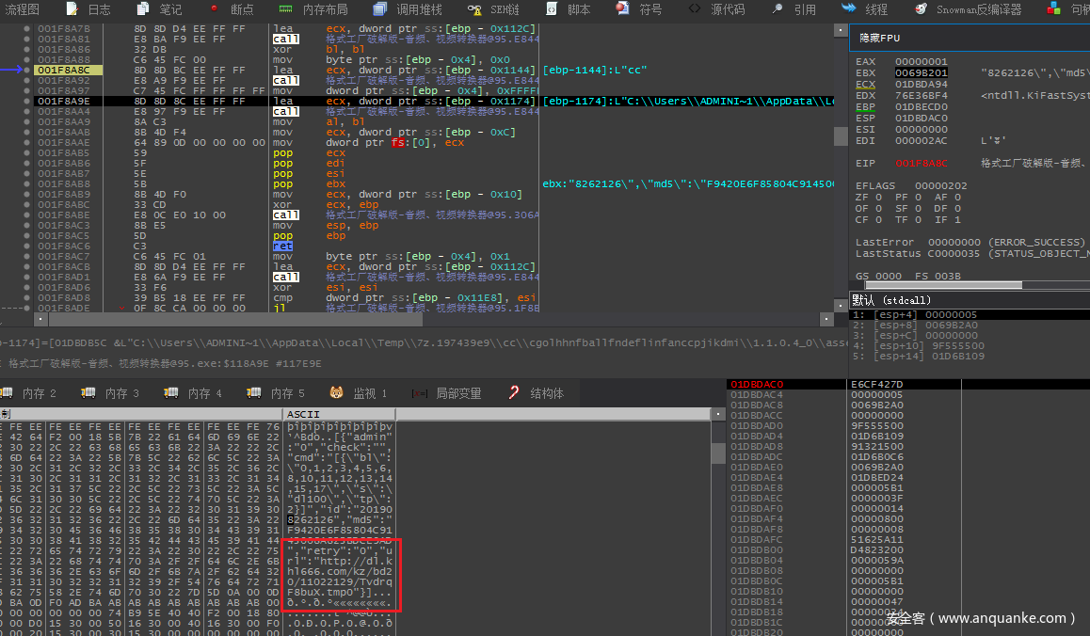Toggle breakpoint bullet at address 001F8AAE
The height and width of the screenshot is (636, 1090).
[27, 142]
